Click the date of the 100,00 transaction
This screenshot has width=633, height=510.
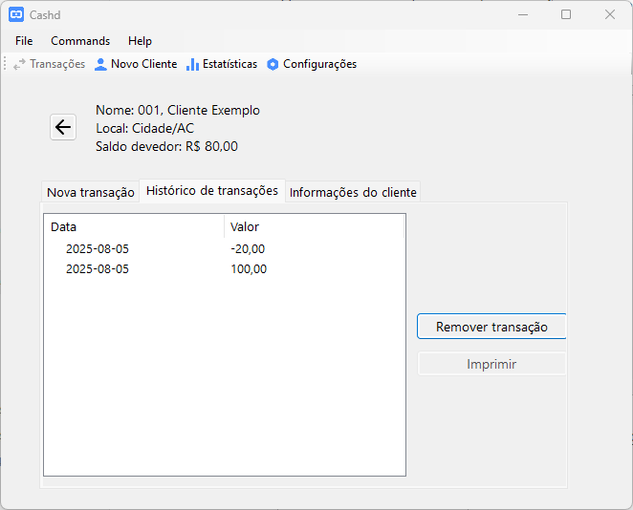98,269
